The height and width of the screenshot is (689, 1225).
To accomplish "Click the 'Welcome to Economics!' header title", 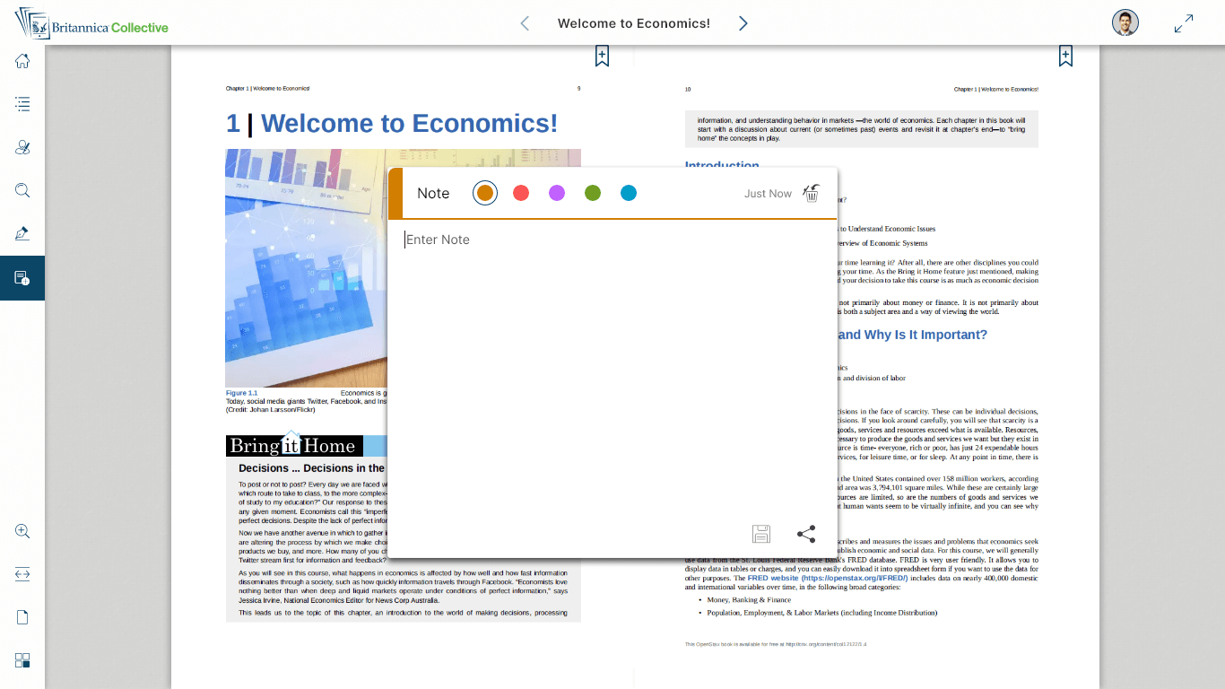I will tap(634, 23).
